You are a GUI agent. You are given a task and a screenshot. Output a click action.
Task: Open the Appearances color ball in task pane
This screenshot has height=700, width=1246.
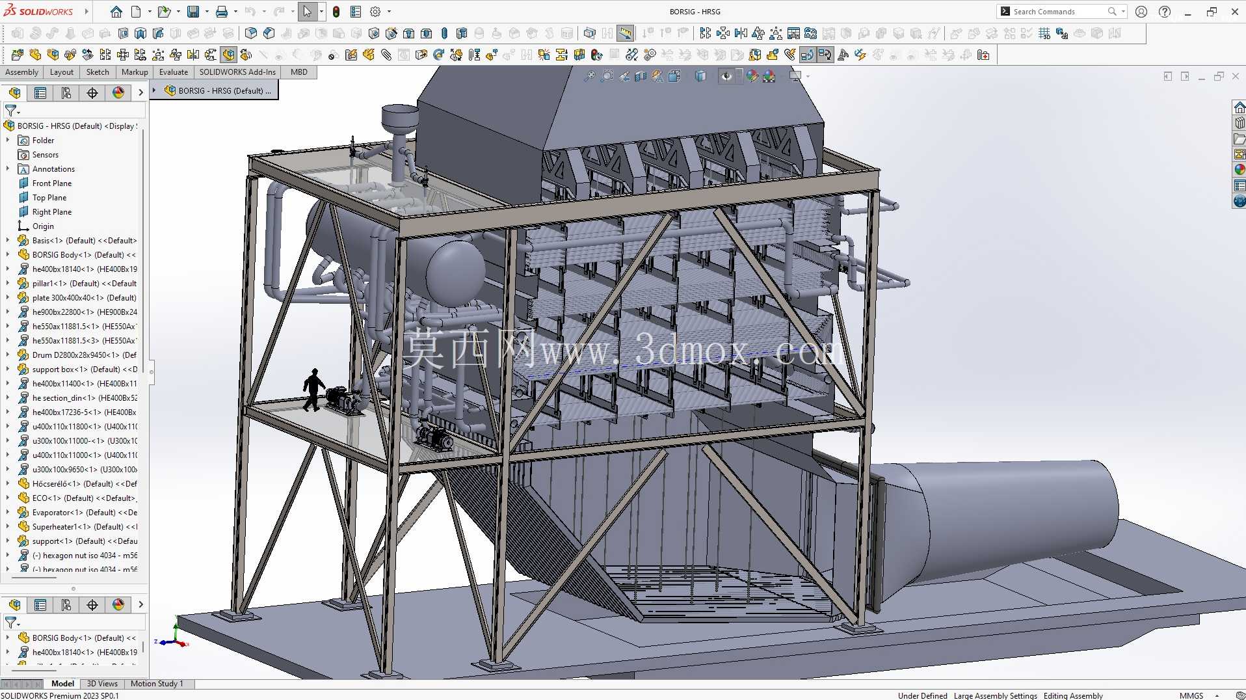coord(1239,169)
